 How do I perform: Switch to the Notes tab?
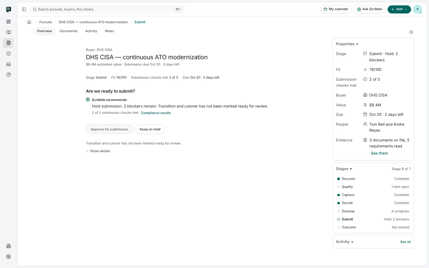click(x=109, y=31)
